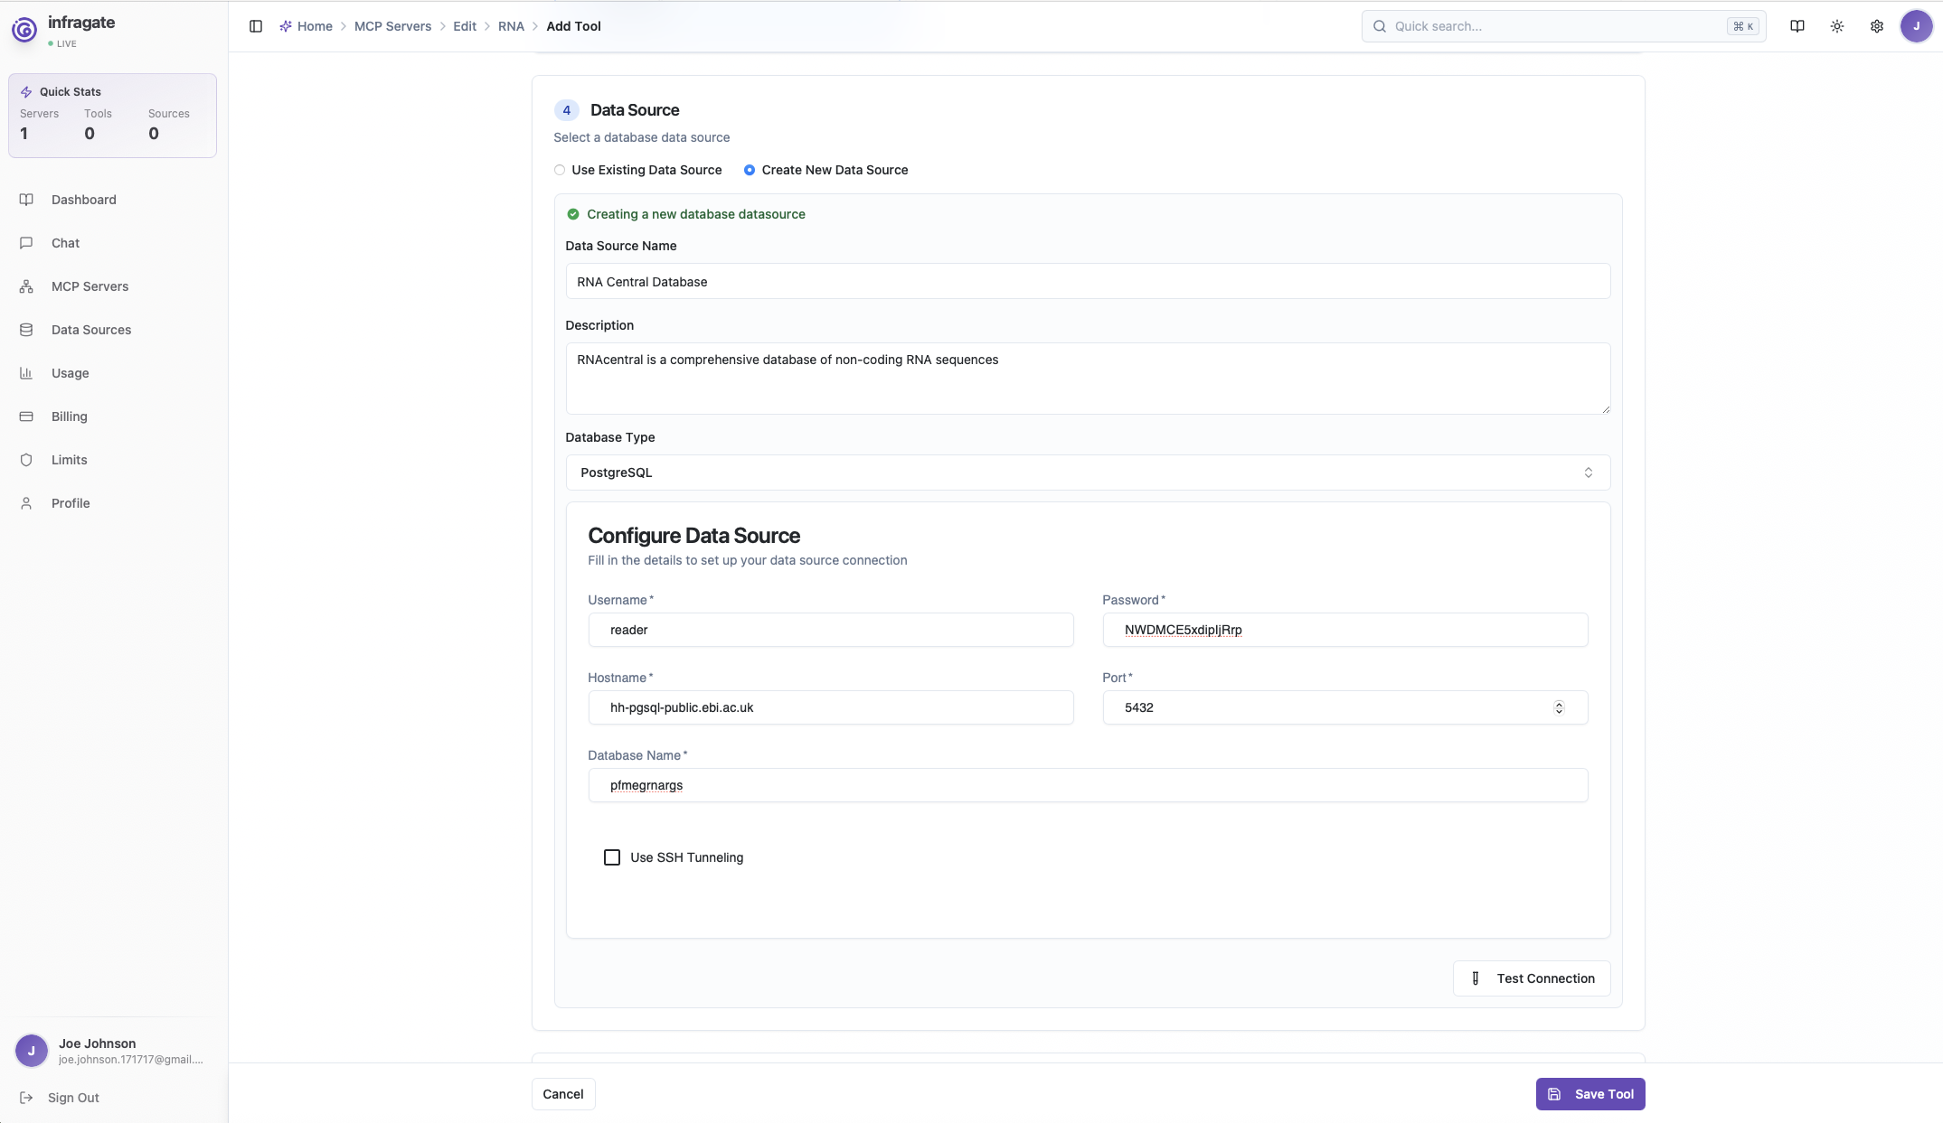Click the Database Name field
The width and height of the screenshot is (1943, 1123).
(x=1088, y=785)
